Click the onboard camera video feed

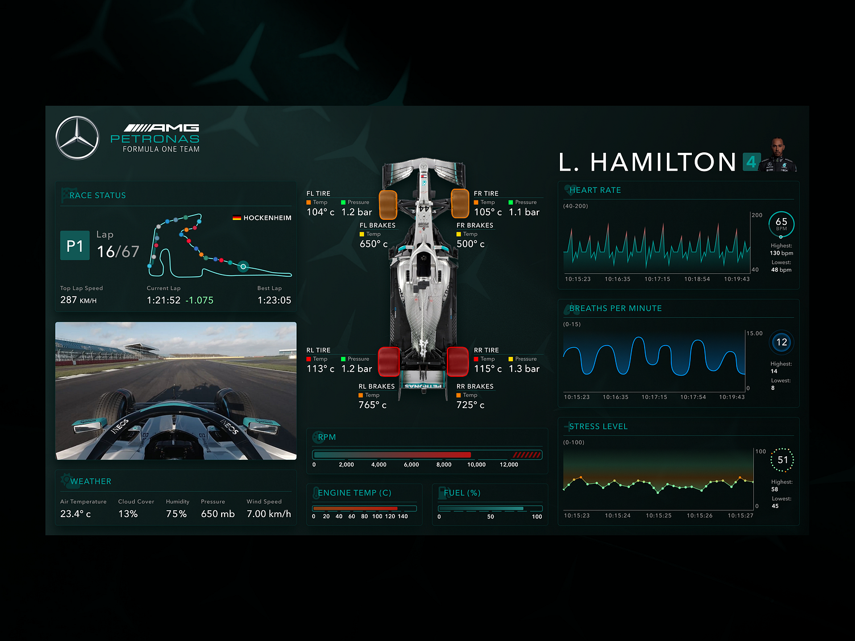175,390
